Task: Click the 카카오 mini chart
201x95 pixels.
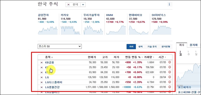Action: click(x=70, y=30)
